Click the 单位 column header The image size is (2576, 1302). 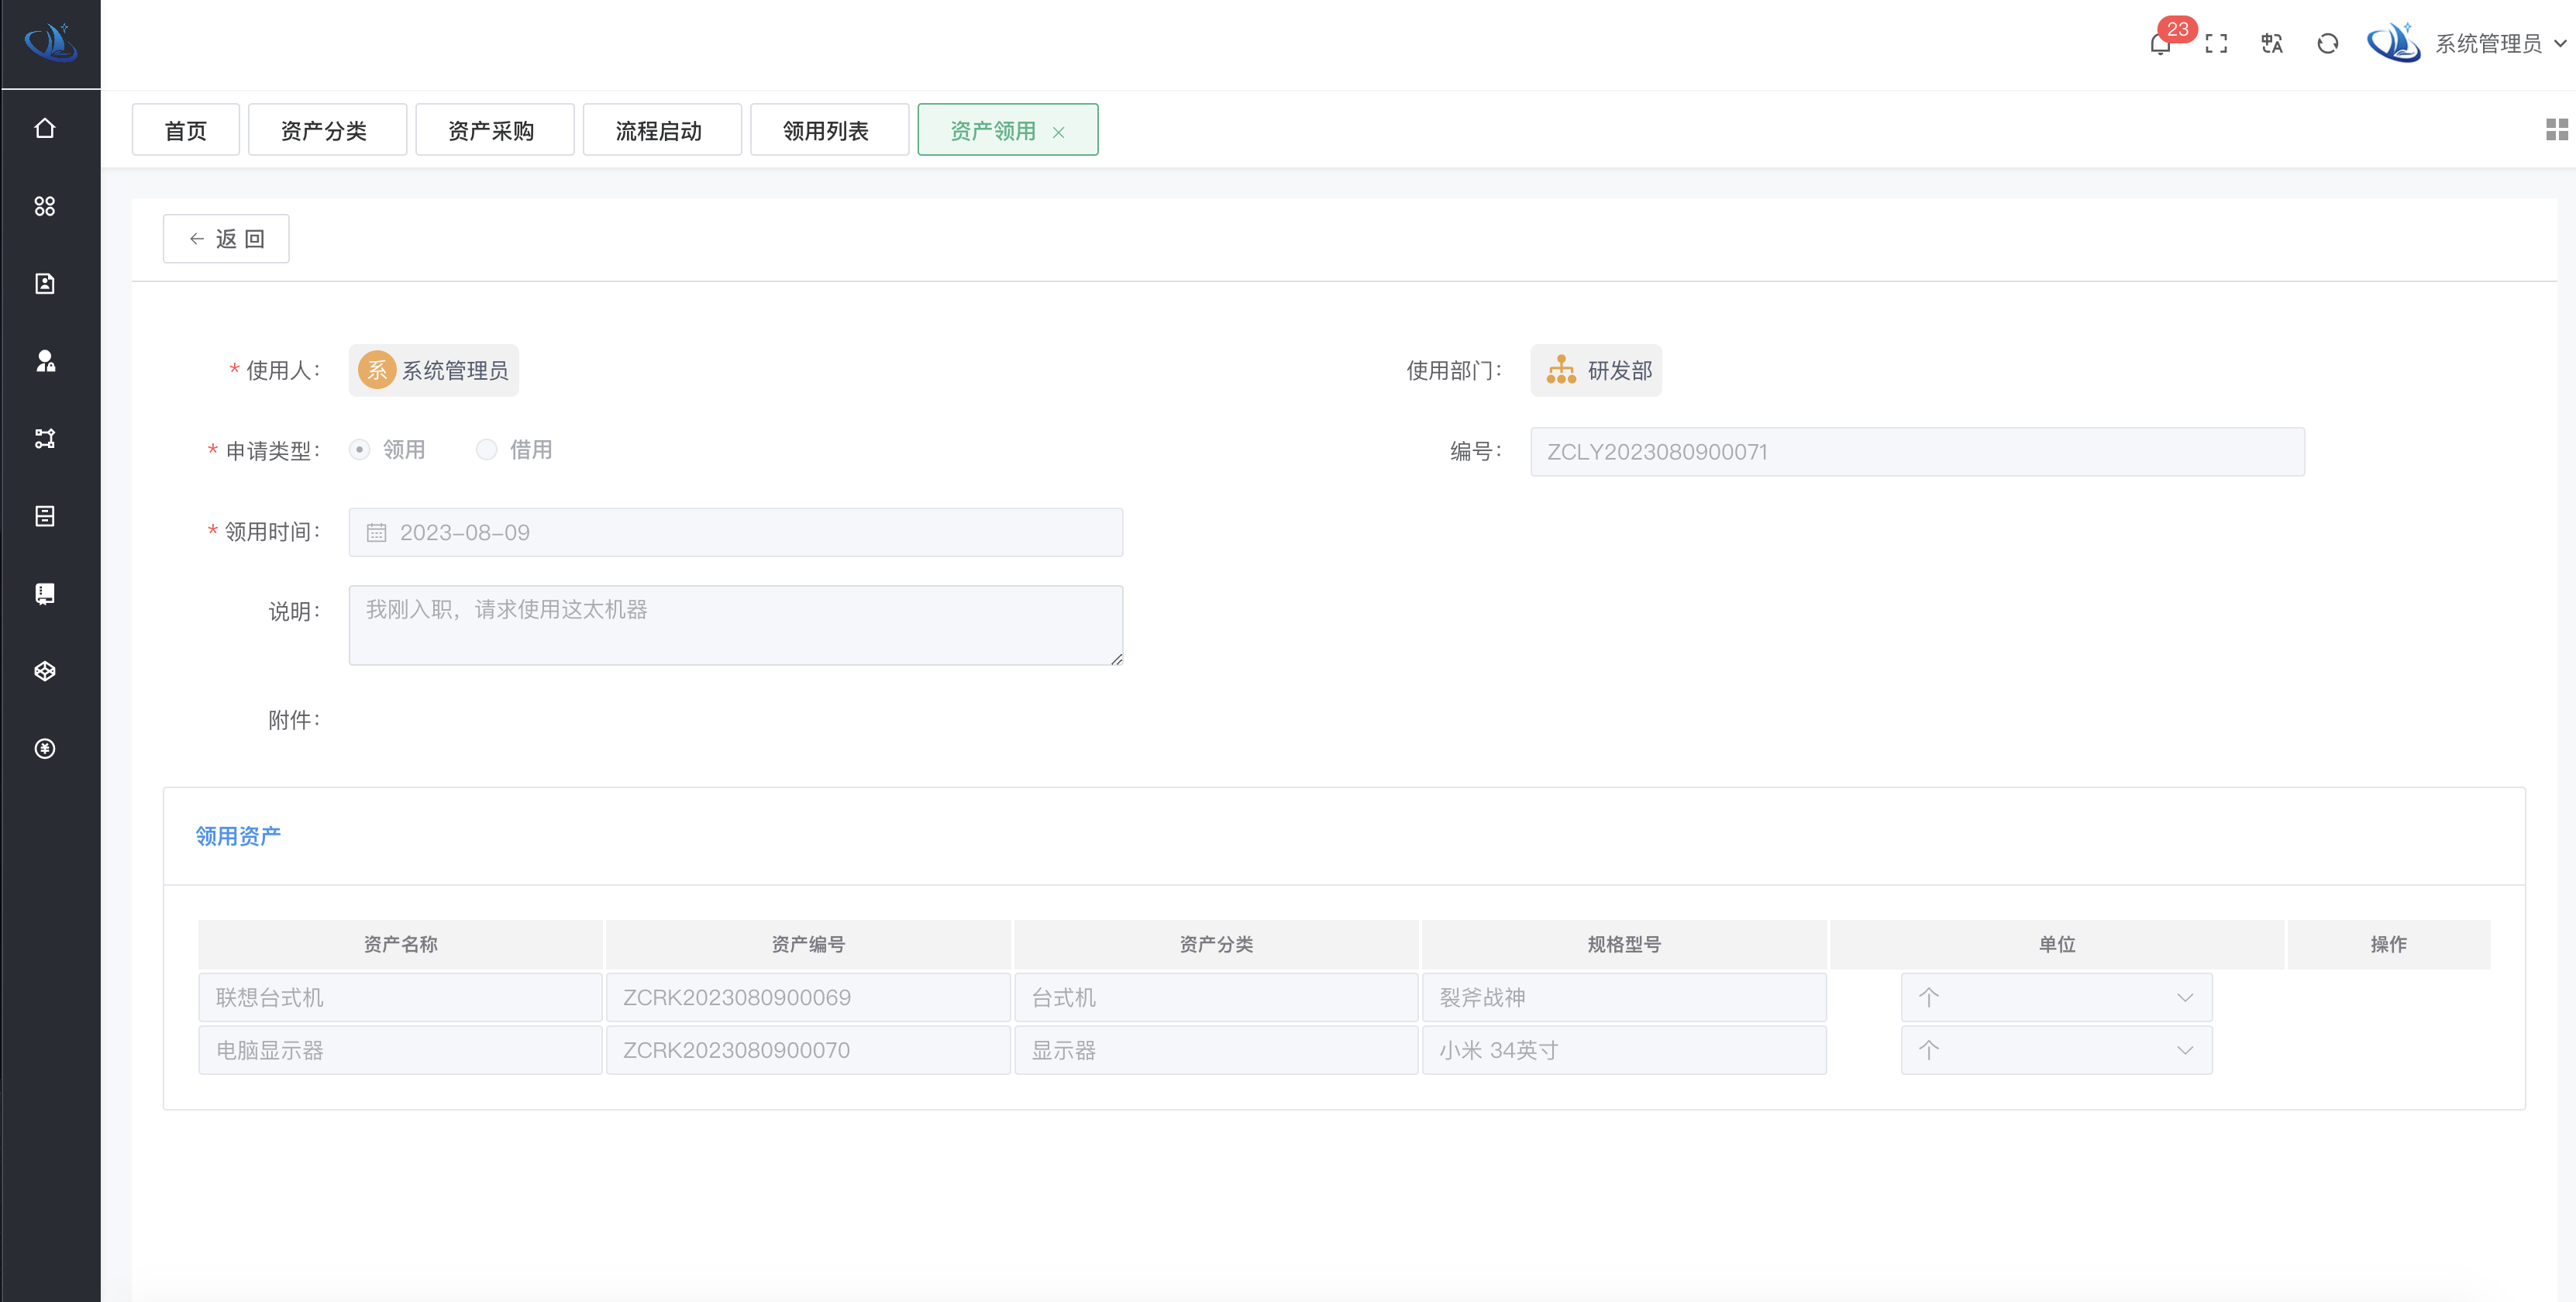click(2057, 944)
